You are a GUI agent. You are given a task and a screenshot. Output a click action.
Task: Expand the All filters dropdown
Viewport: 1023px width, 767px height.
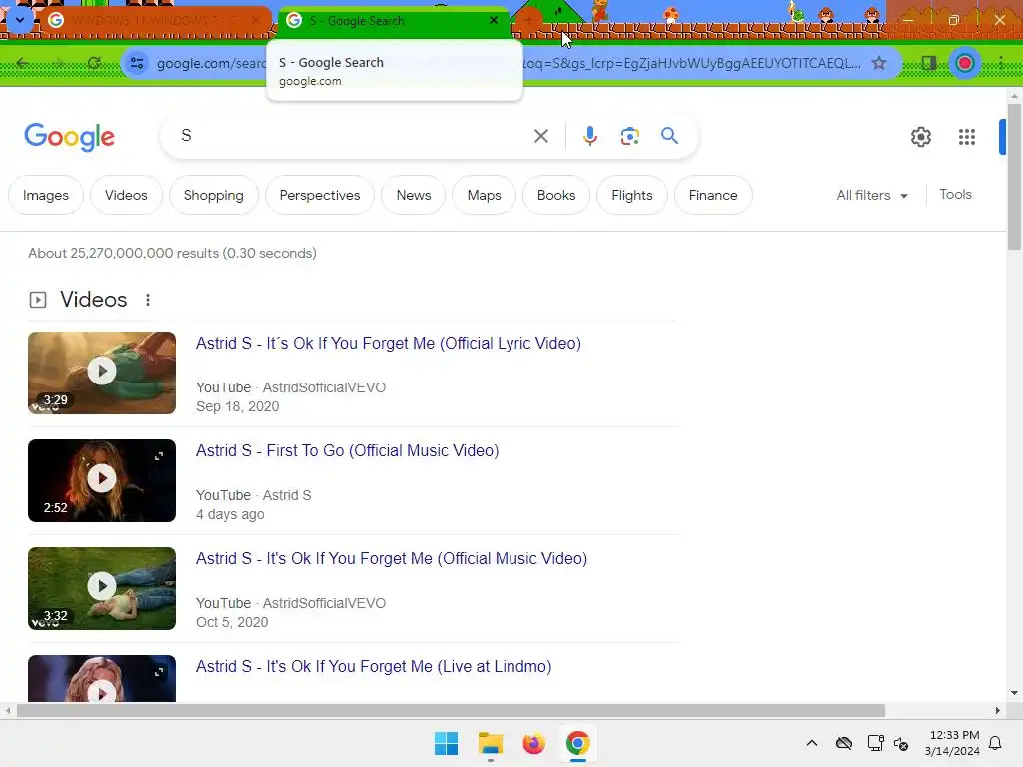[x=872, y=195]
